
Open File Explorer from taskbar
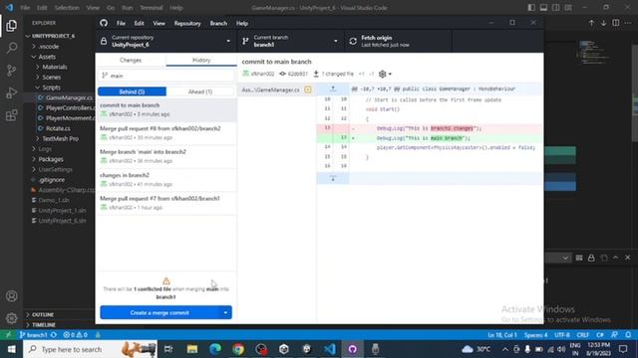(192, 349)
